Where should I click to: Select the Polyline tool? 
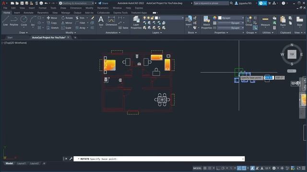[14, 21]
